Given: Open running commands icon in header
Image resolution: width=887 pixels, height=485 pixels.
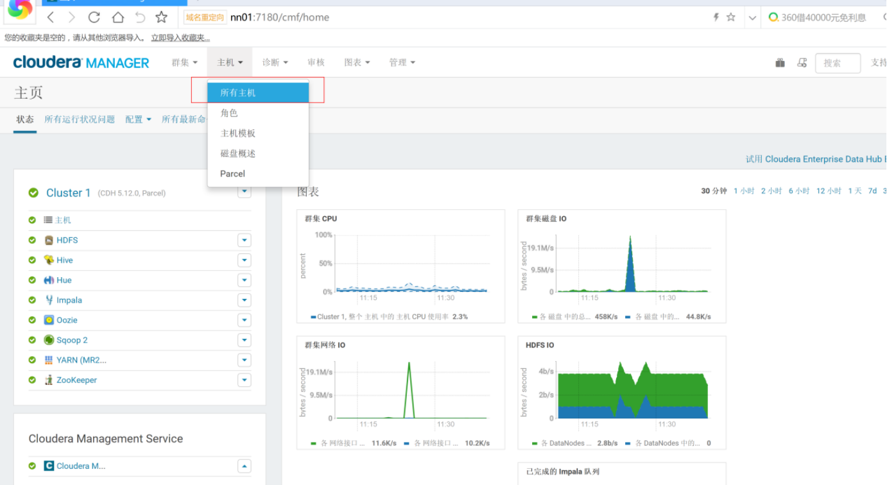Looking at the screenshot, I should (x=802, y=62).
